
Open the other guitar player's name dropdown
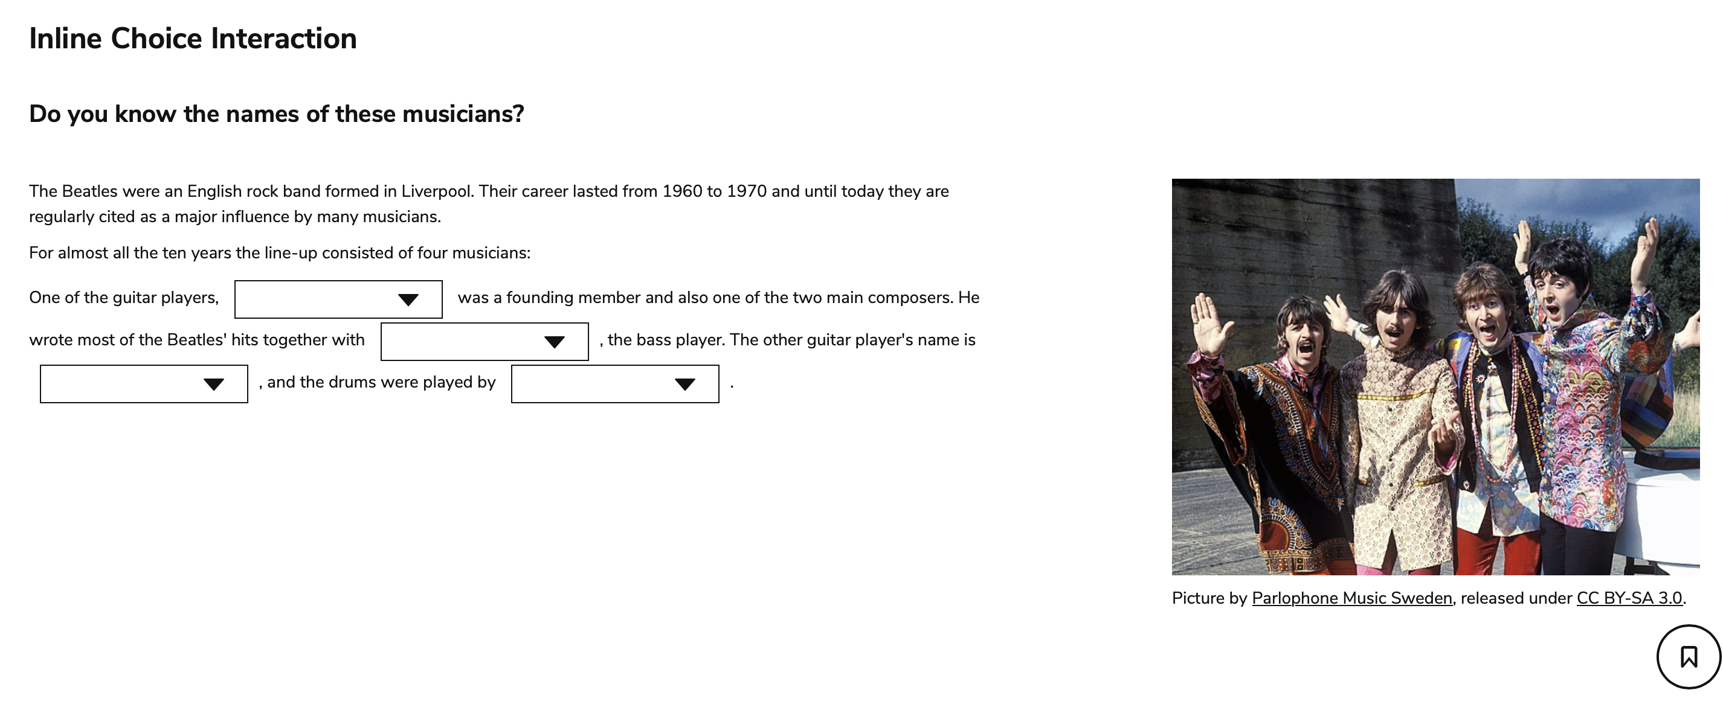click(143, 383)
